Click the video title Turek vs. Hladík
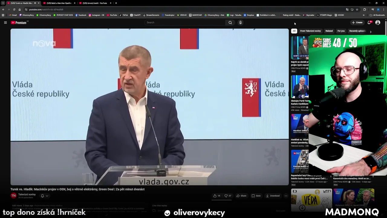 tap(77, 189)
